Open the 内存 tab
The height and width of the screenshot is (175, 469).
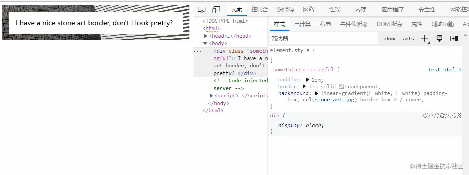click(x=361, y=9)
